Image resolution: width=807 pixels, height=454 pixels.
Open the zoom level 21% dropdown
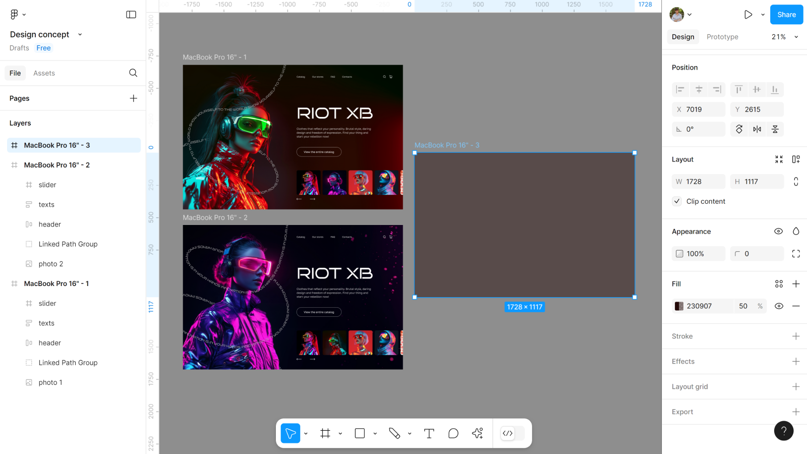tap(785, 37)
